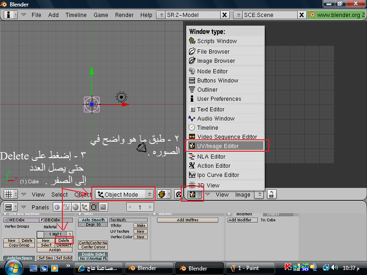Switch to the Script context buttons icon

(67, 207)
